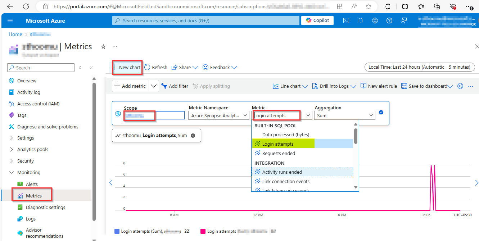Screen dimensions: 479x241
Task: Open chart settings gear icon
Action: click(460, 86)
